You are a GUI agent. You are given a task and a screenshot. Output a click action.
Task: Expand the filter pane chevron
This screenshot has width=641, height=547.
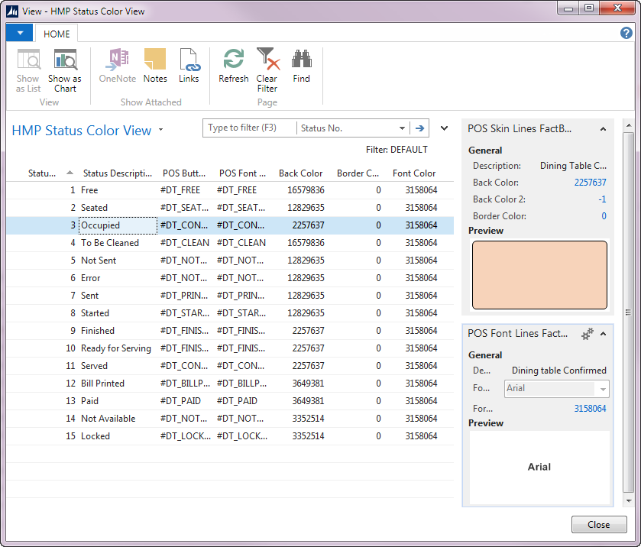444,128
